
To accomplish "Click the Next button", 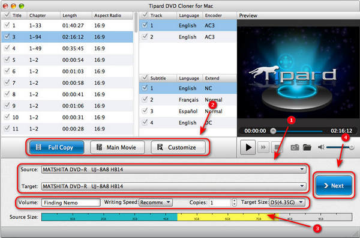I will click(334, 186).
